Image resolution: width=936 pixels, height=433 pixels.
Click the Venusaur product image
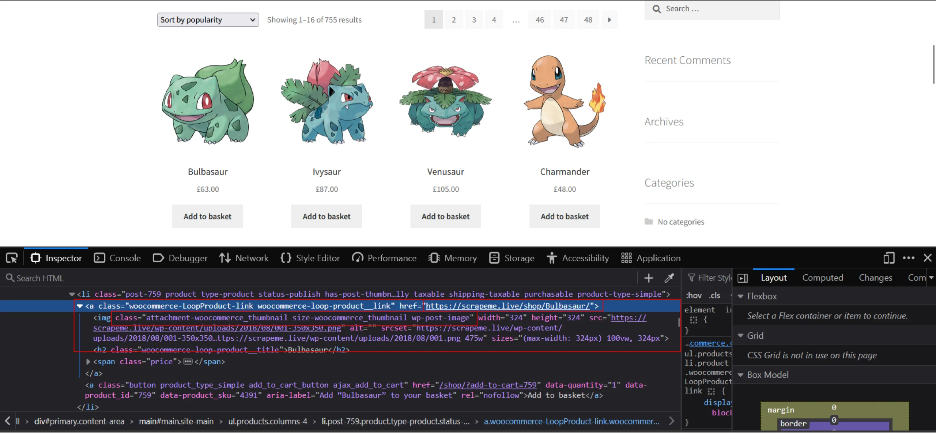445,102
